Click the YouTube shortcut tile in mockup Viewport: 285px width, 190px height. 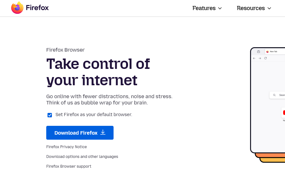click(283, 113)
